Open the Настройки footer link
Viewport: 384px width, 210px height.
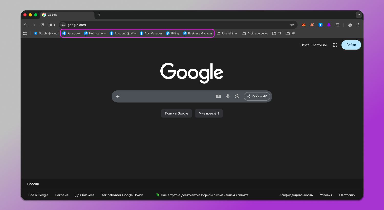(347, 195)
